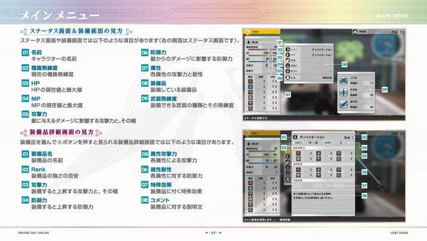Click the green HP bar in status screen
Viewport: 427px width, 241px height.
click(262, 55)
